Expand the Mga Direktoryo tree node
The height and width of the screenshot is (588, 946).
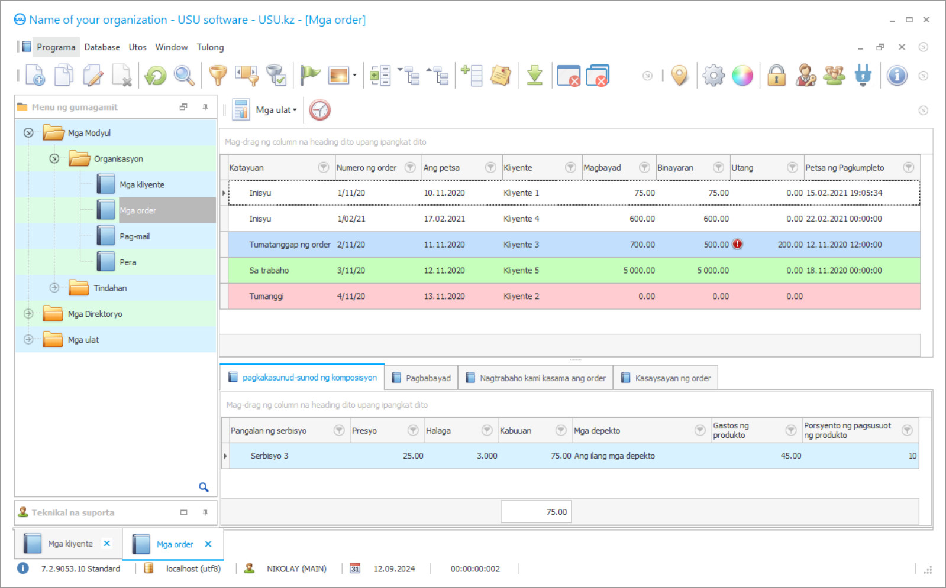coord(28,314)
